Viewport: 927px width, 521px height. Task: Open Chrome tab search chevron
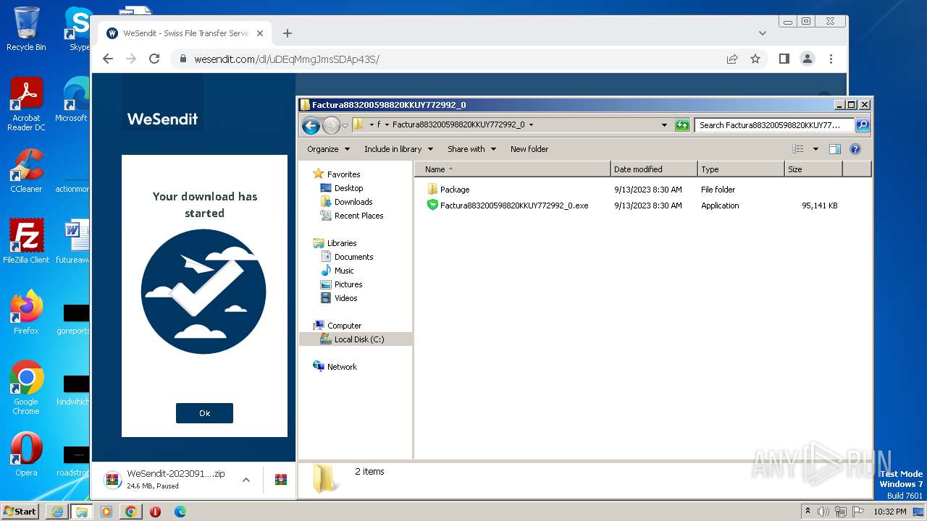pos(762,33)
